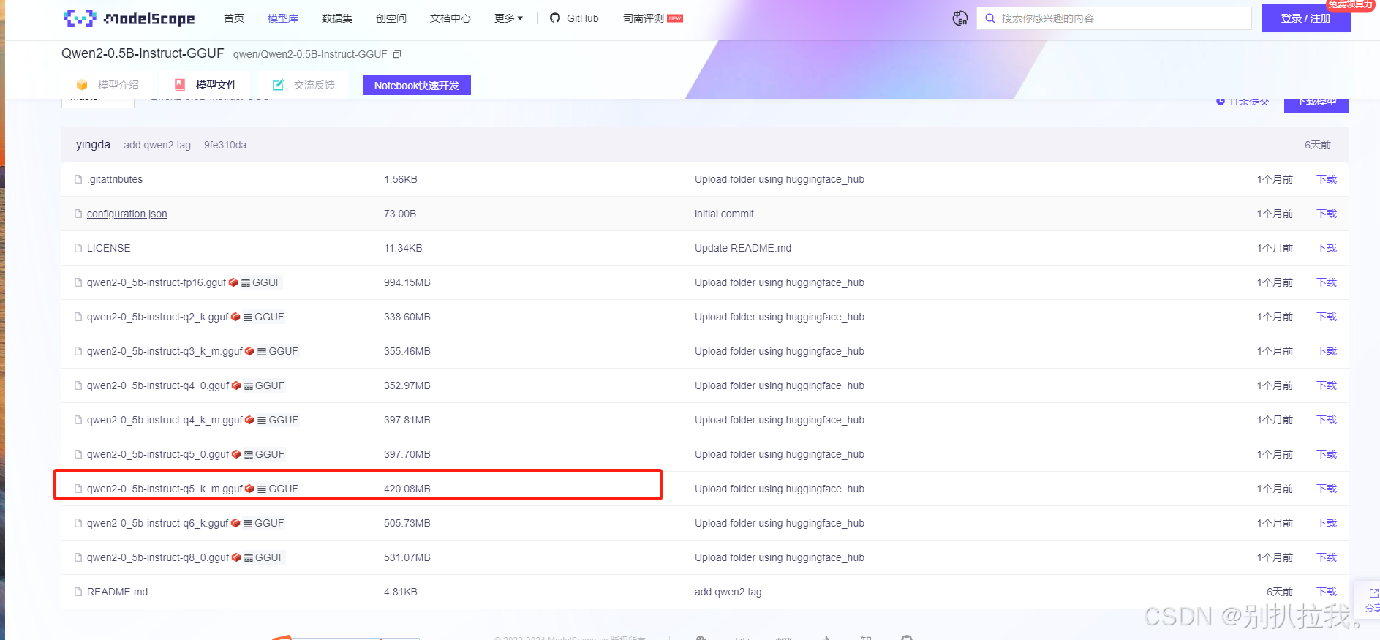Focus the search input field
Image resolution: width=1380 pixels, height=640 pixels.
[1115, 18]
